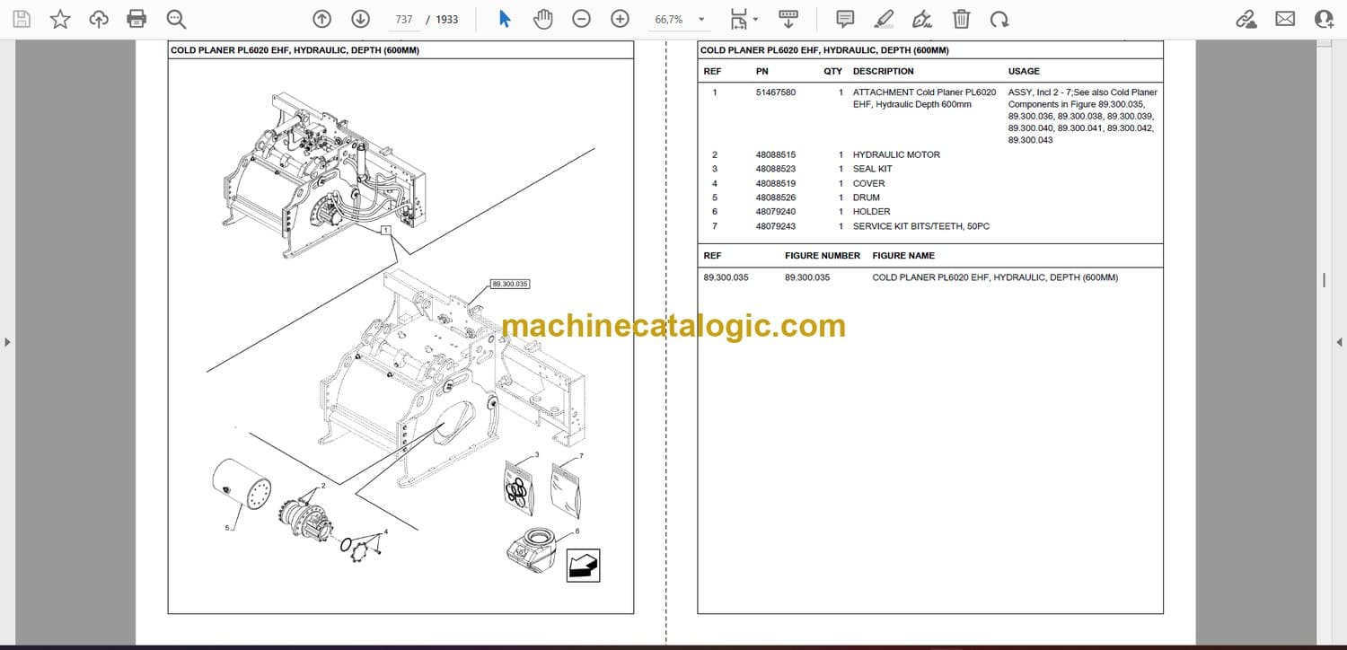Bookmark the file with the star icon

point(60,19)
